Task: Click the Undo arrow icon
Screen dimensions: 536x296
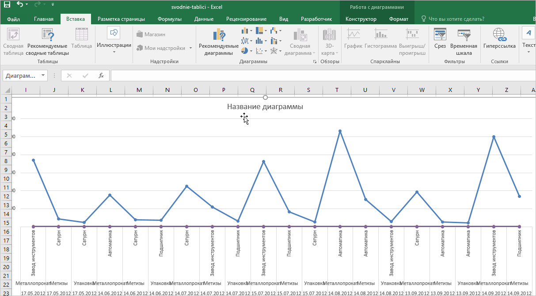Action: 20,5
